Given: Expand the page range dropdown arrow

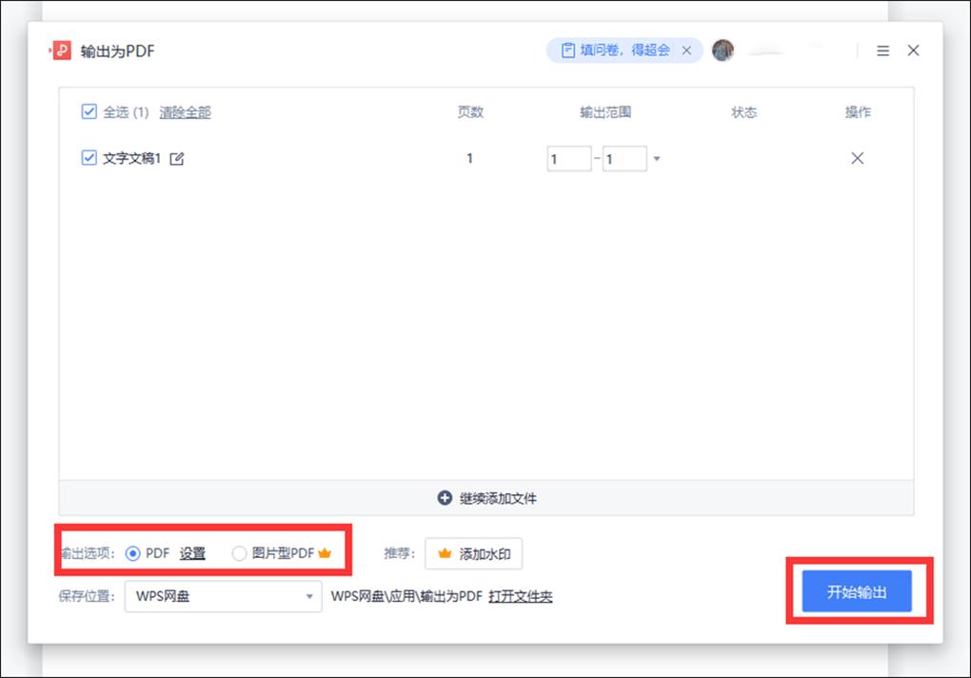Looking at the screenshot, I should point(656,158).
